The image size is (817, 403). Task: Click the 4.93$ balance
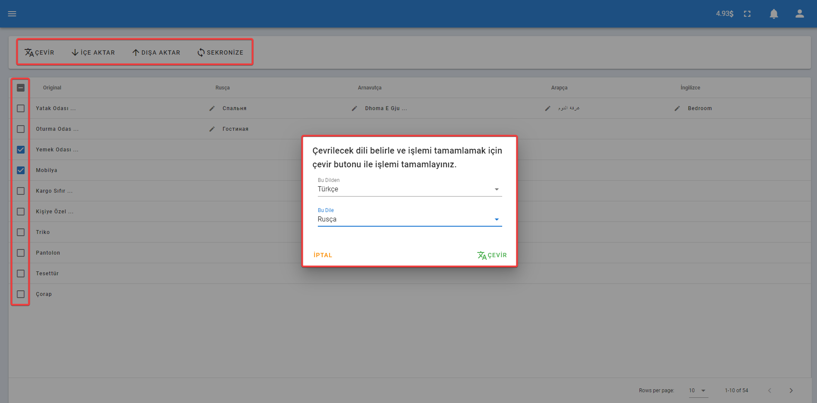pyautogui.click(x=724, y=14)
